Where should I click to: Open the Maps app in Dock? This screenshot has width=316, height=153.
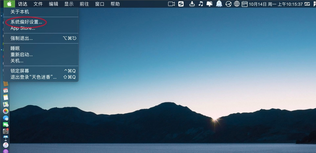point(6,104)
